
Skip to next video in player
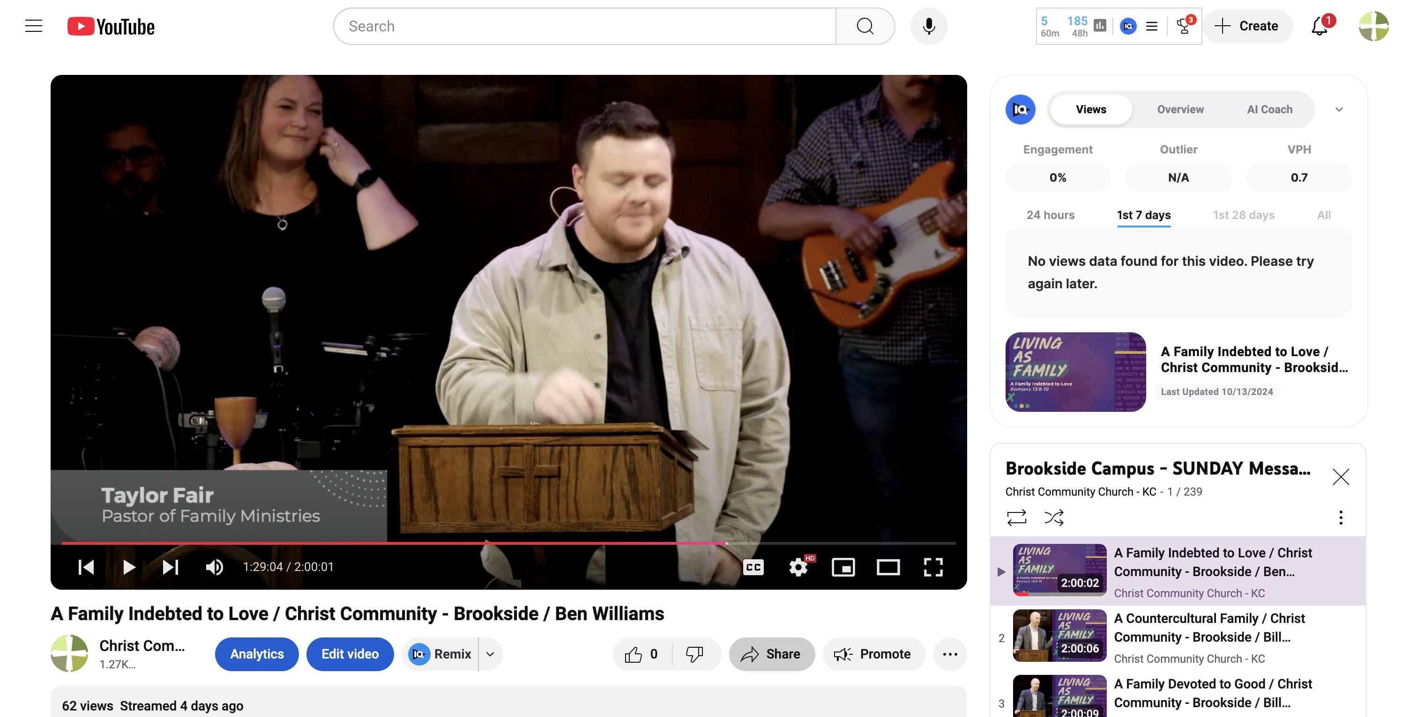point(171,566)
